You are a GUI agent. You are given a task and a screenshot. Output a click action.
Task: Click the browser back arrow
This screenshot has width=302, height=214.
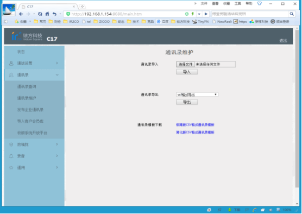(21, 14)
